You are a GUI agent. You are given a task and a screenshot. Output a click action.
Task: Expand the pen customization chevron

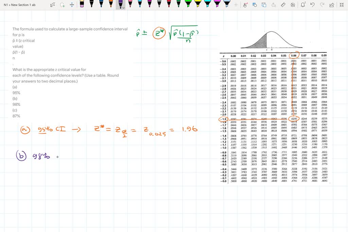point(123,7)
